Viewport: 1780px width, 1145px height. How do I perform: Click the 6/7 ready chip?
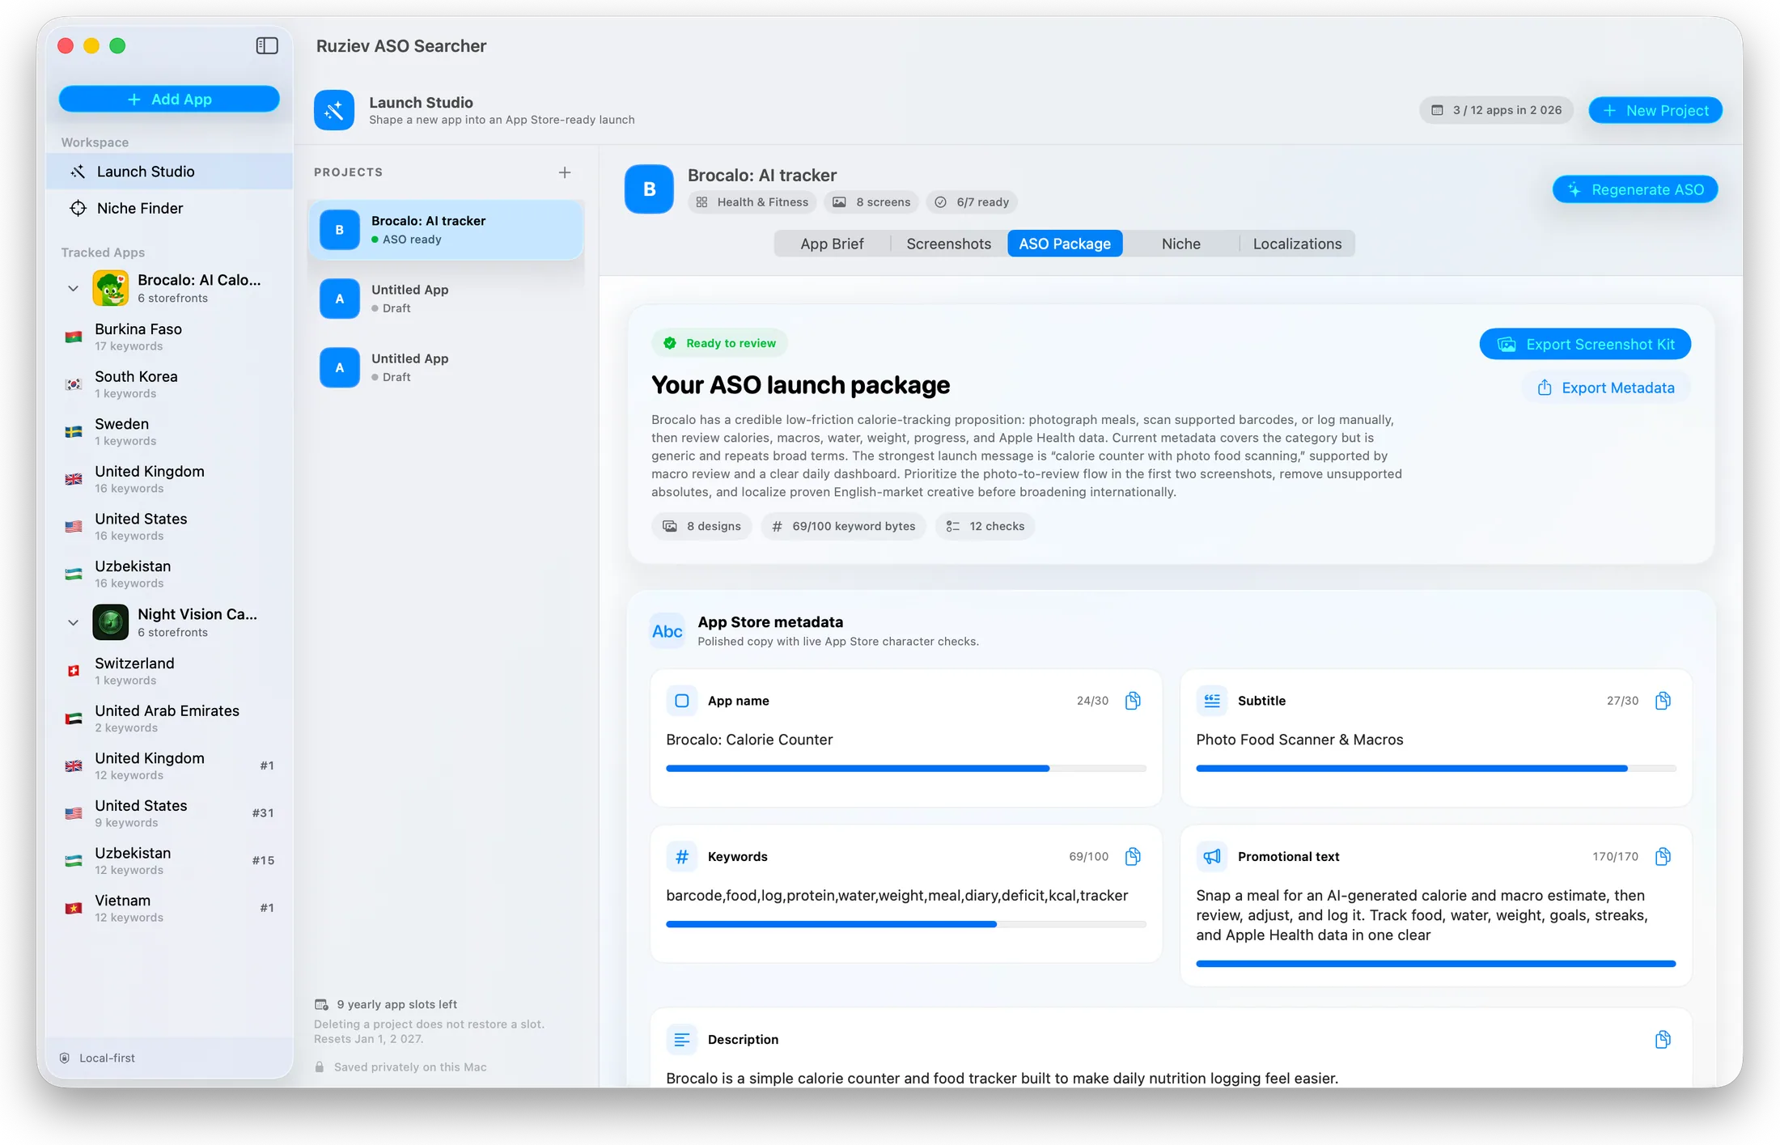pos(972,202)
